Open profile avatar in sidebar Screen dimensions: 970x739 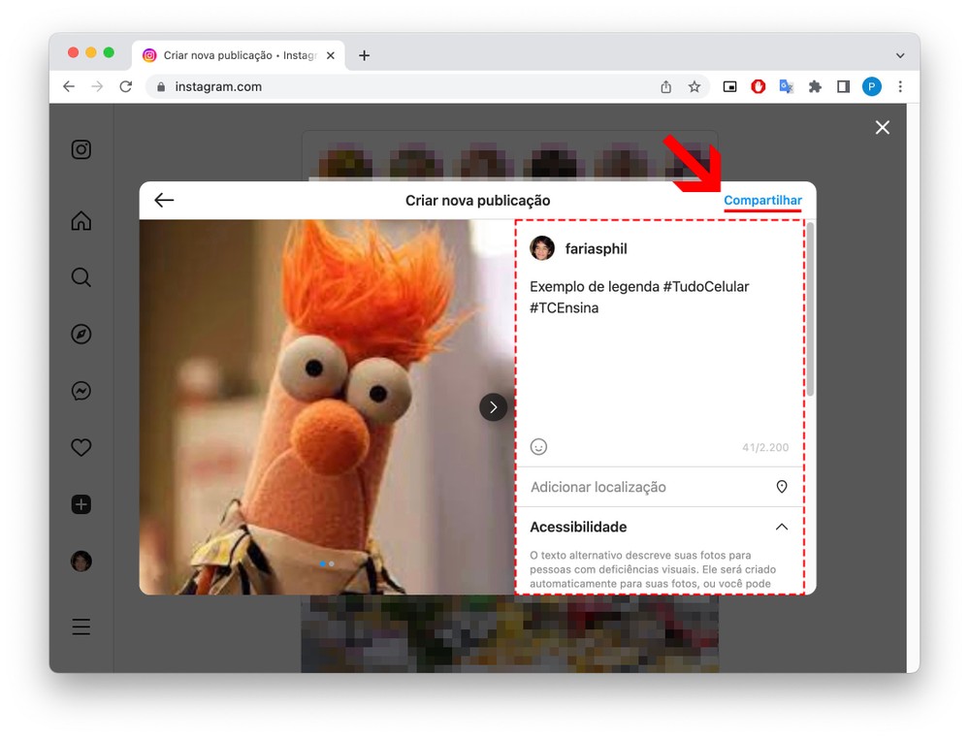[x=81, y=562]
